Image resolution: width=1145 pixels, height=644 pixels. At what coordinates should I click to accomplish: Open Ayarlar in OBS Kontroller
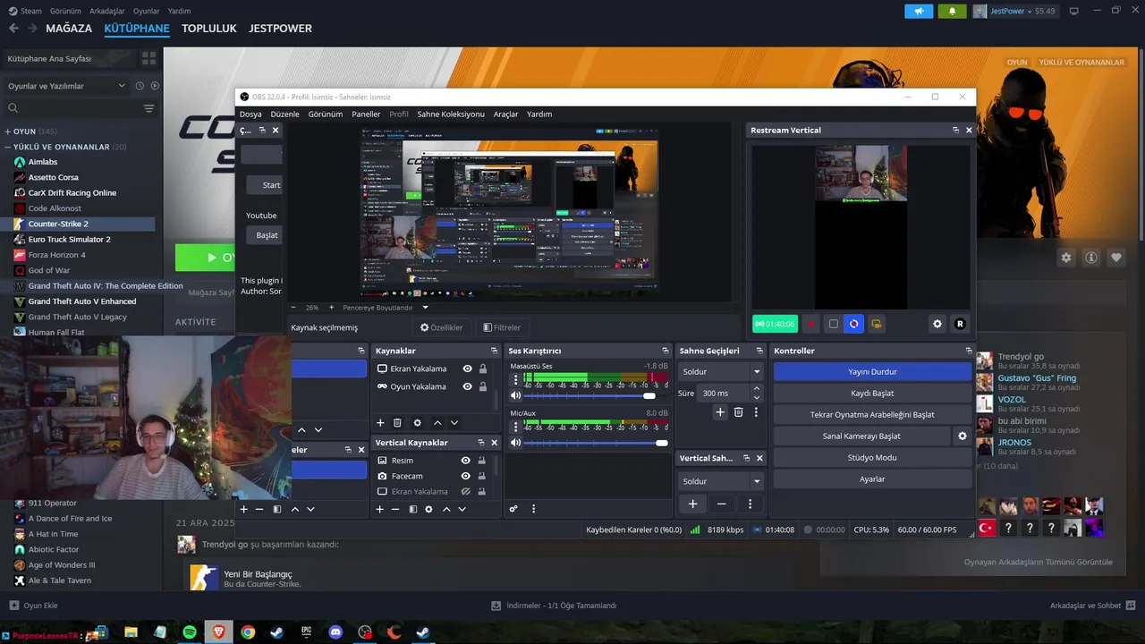[872, 479]
